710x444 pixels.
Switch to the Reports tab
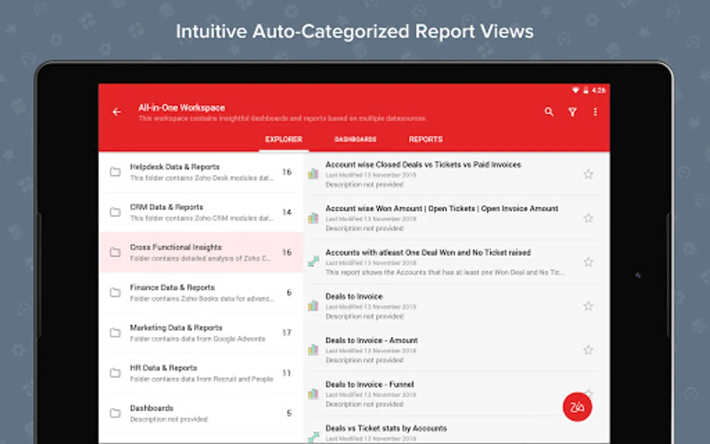point(426,140)
